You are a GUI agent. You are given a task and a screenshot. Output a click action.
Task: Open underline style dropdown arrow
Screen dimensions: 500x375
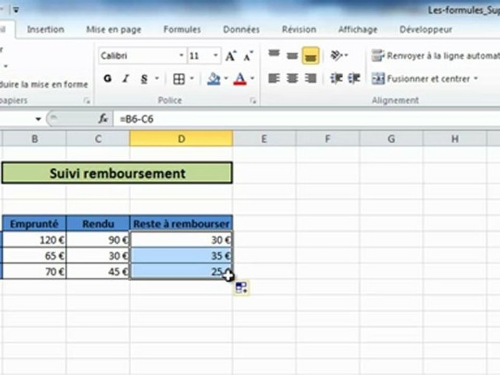tap(157, 79)
